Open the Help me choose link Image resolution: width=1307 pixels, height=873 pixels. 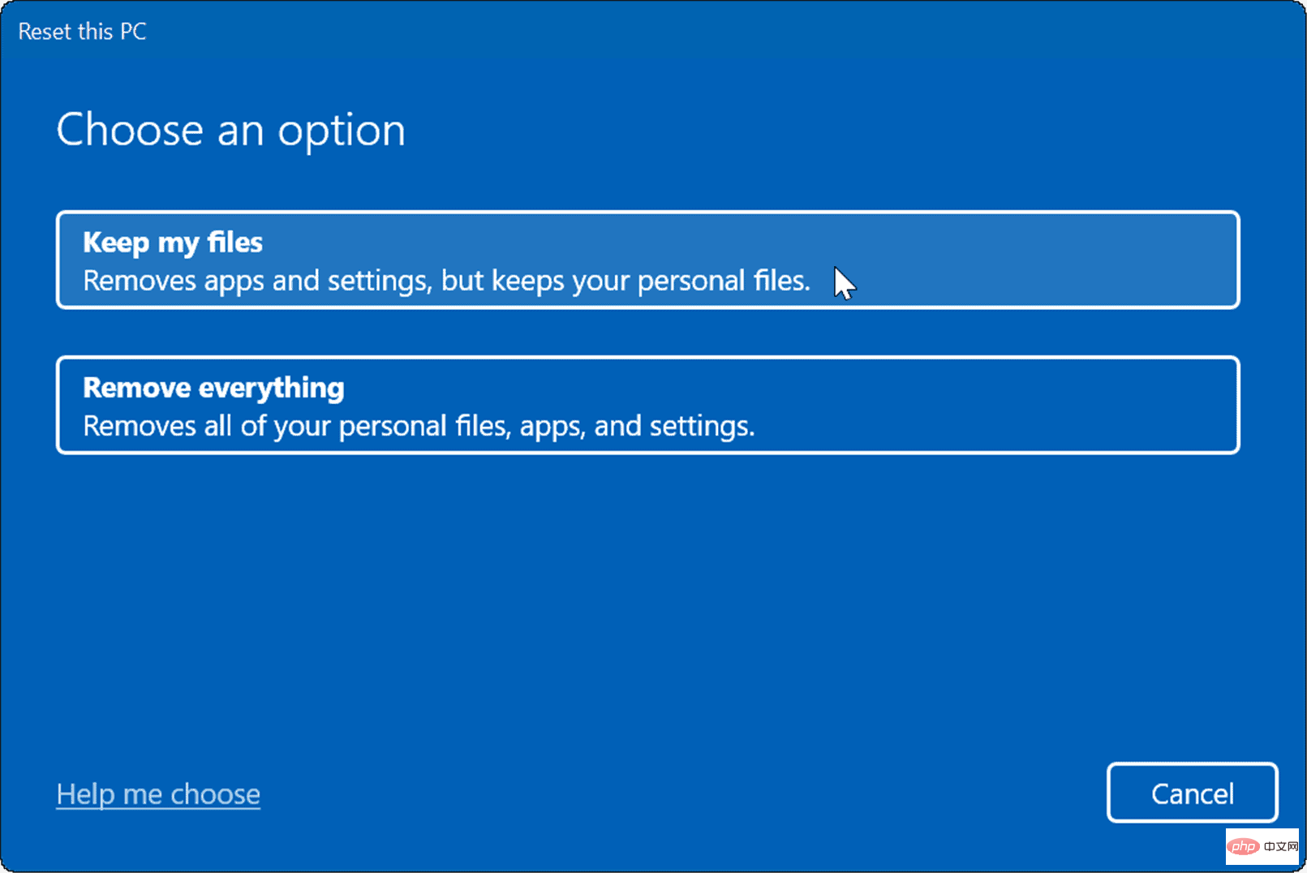158,794
